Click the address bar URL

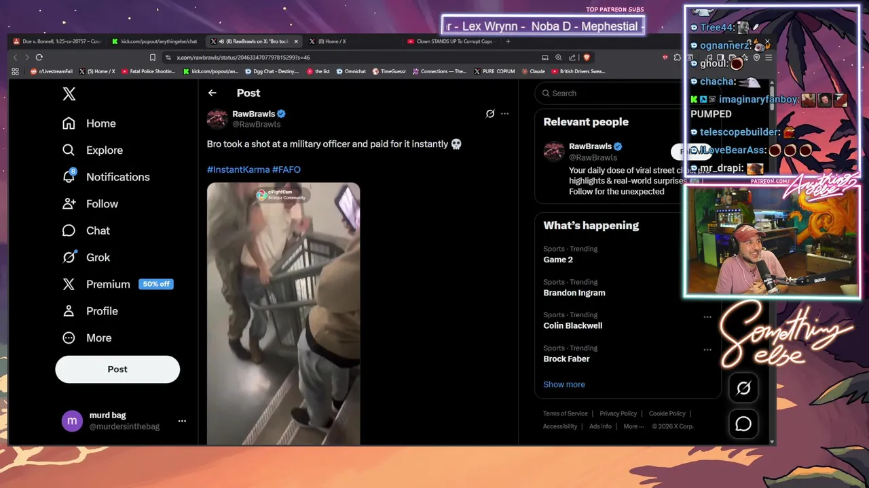pyautogui.click(x=243, y=58)
